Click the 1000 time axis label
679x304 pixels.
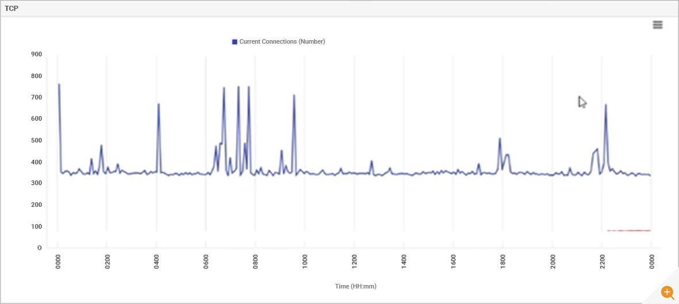point(305,262)
